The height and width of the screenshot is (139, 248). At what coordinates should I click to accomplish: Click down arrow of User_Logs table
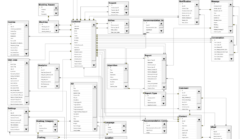pyautogui.click(x=27, y=103)
